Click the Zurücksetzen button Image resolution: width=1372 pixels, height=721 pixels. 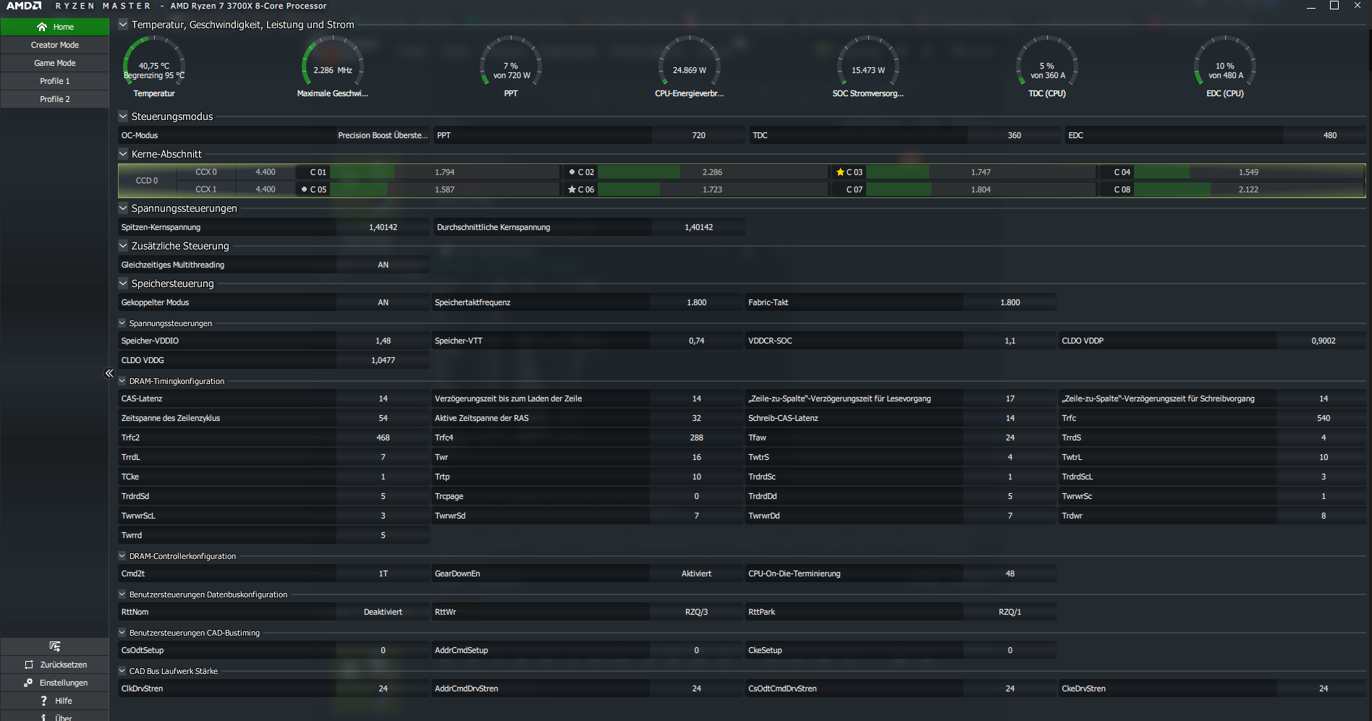[x=55, y=665]
